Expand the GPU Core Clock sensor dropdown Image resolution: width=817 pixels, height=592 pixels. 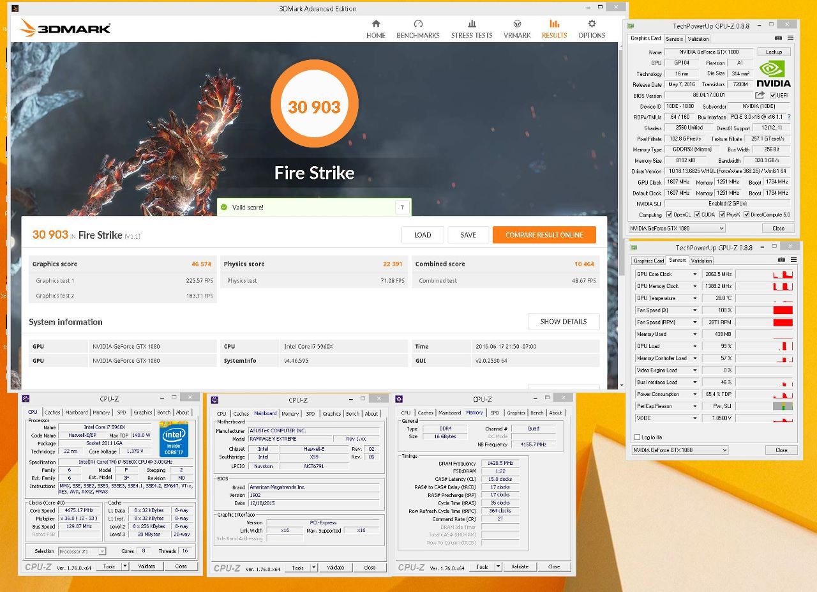pos(695,274)
